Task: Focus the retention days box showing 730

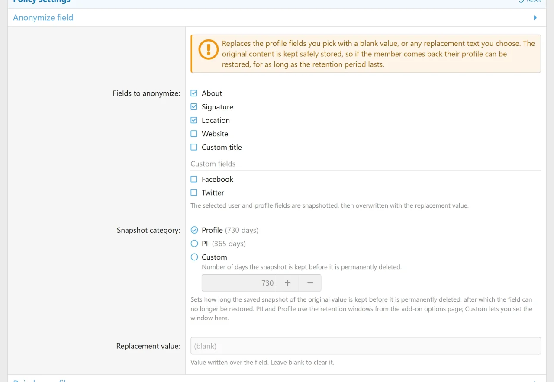Action: point(239,283)
